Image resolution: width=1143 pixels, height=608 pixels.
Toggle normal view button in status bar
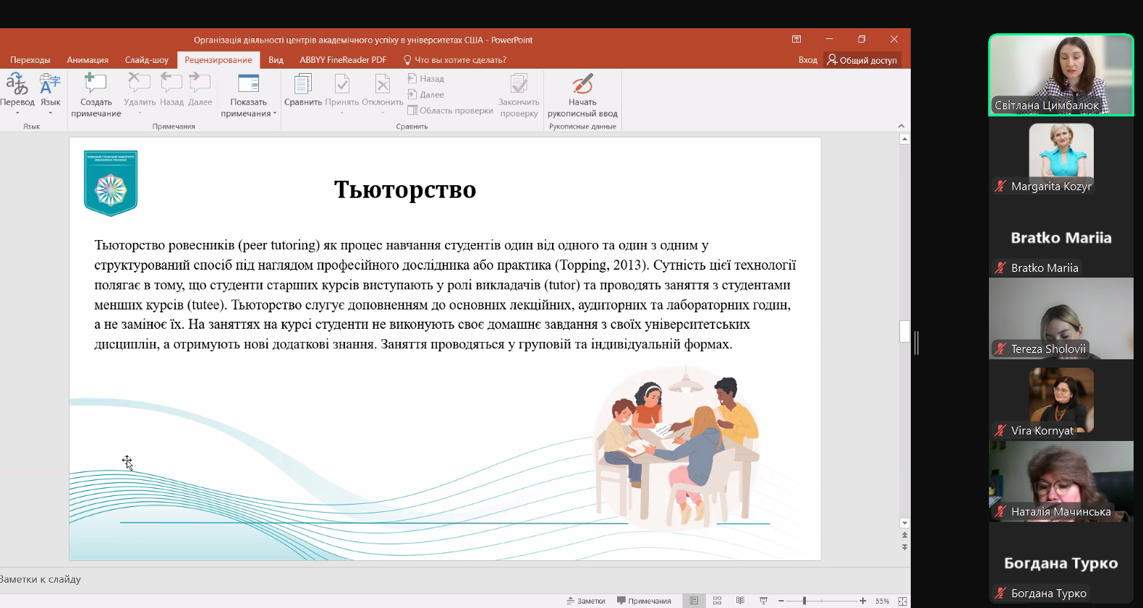[x=694, y=601]
